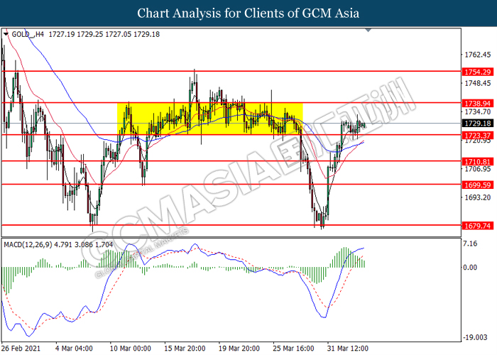Click the 25 Mar 16:00 time label

(x=293, y=349)
